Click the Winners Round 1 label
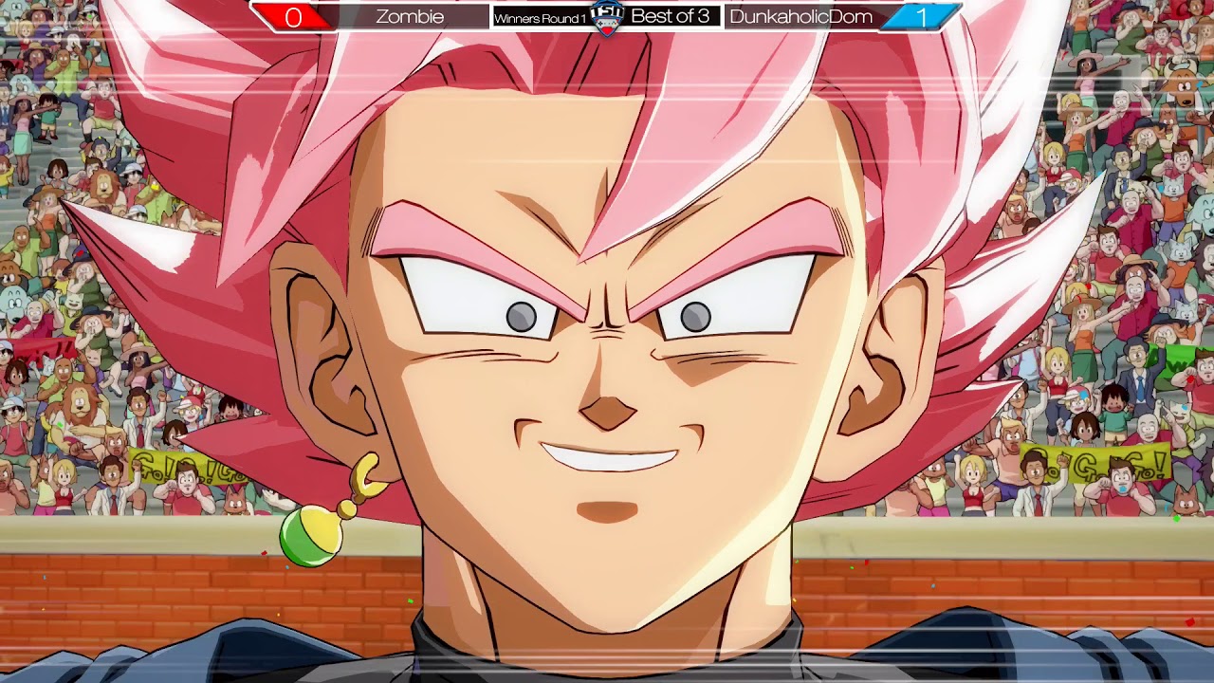This screenshot has height=683, width=1214. coord(540,19)
